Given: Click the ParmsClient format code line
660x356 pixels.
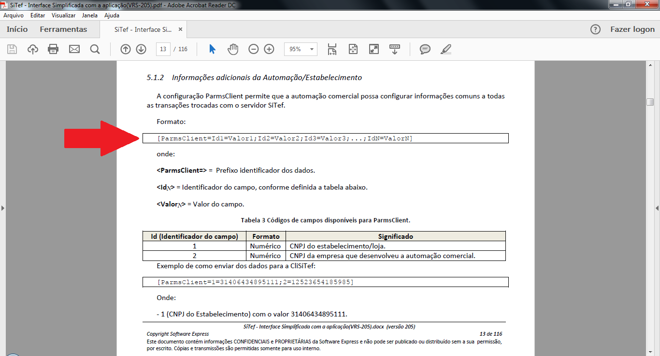Looking at the screenshot, I should coord(325,138).
